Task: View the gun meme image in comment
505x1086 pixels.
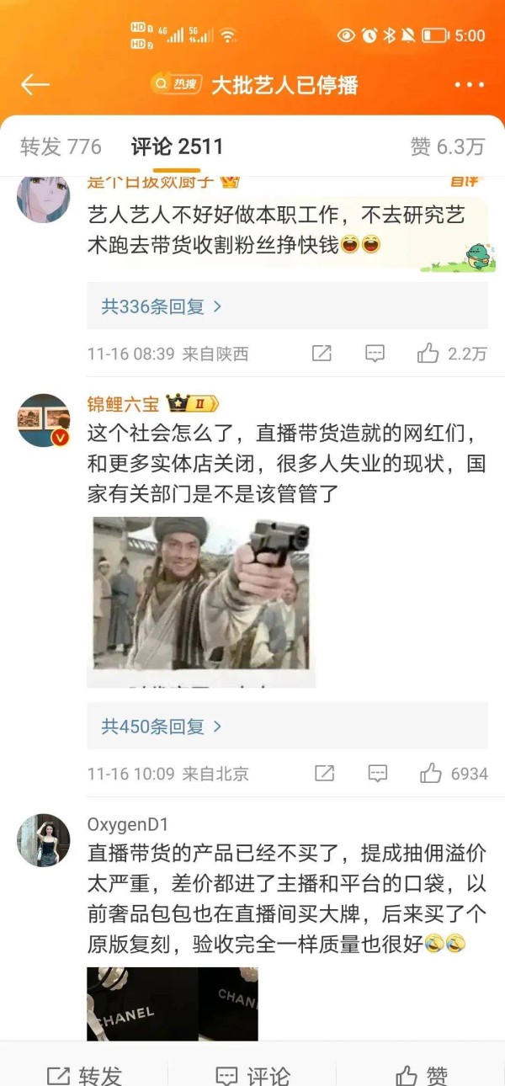Action: coord(201,602)
